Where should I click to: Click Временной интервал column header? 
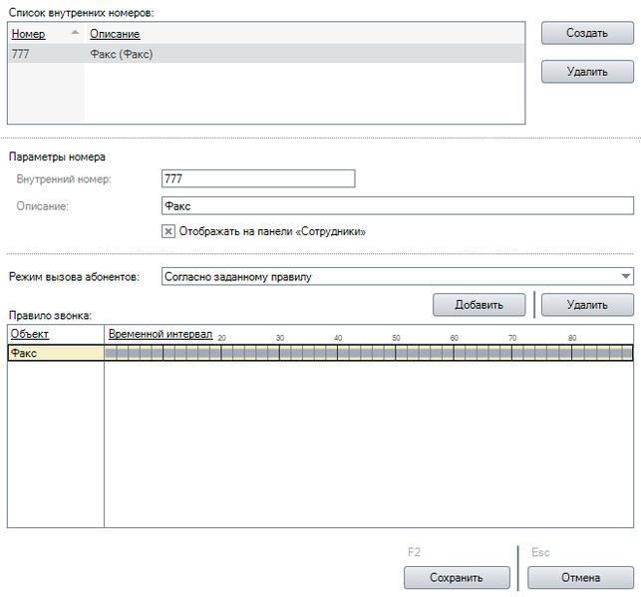[160, 334]
